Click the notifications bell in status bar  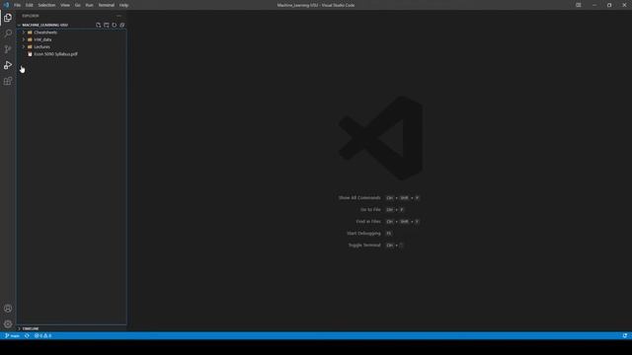(625, 335)
